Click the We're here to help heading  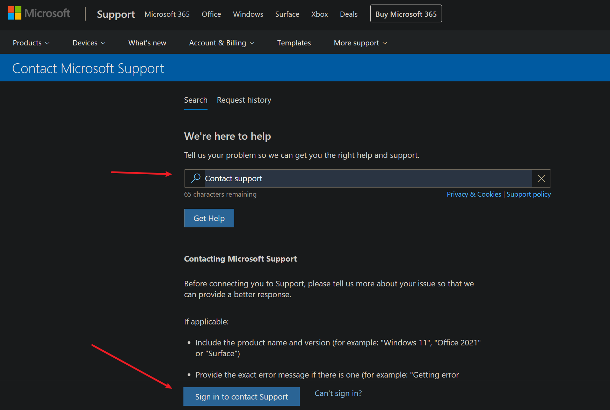click(x=227, y=136)
